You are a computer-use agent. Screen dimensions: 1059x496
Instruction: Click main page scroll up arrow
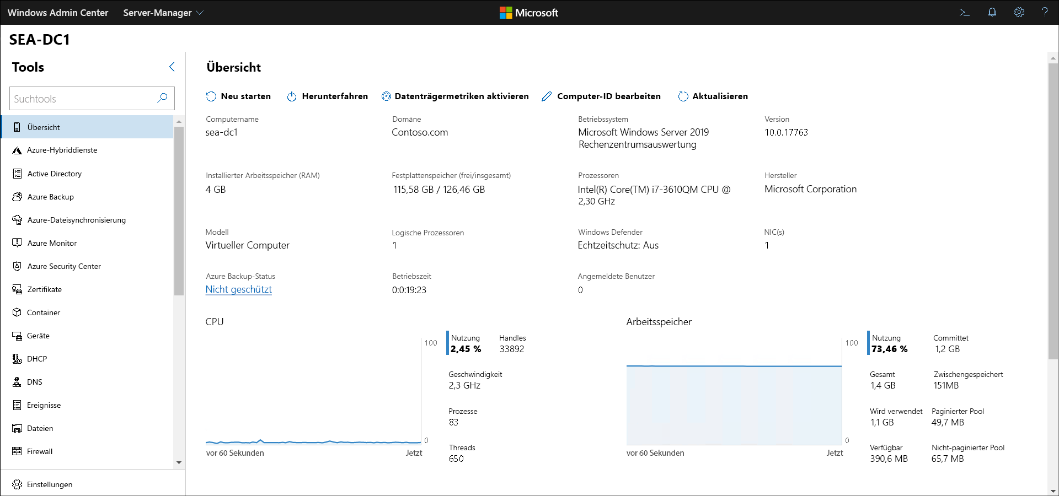coord(1053,58)
